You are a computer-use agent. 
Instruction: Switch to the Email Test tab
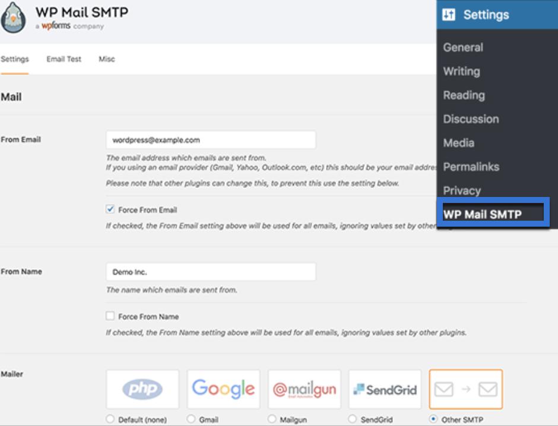coord(64,59)
